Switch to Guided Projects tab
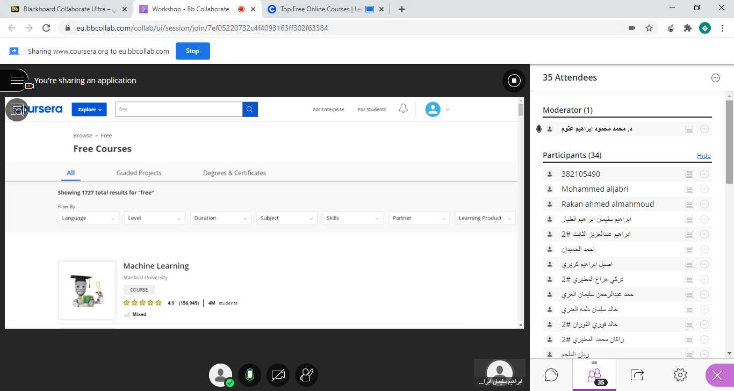 139,173
